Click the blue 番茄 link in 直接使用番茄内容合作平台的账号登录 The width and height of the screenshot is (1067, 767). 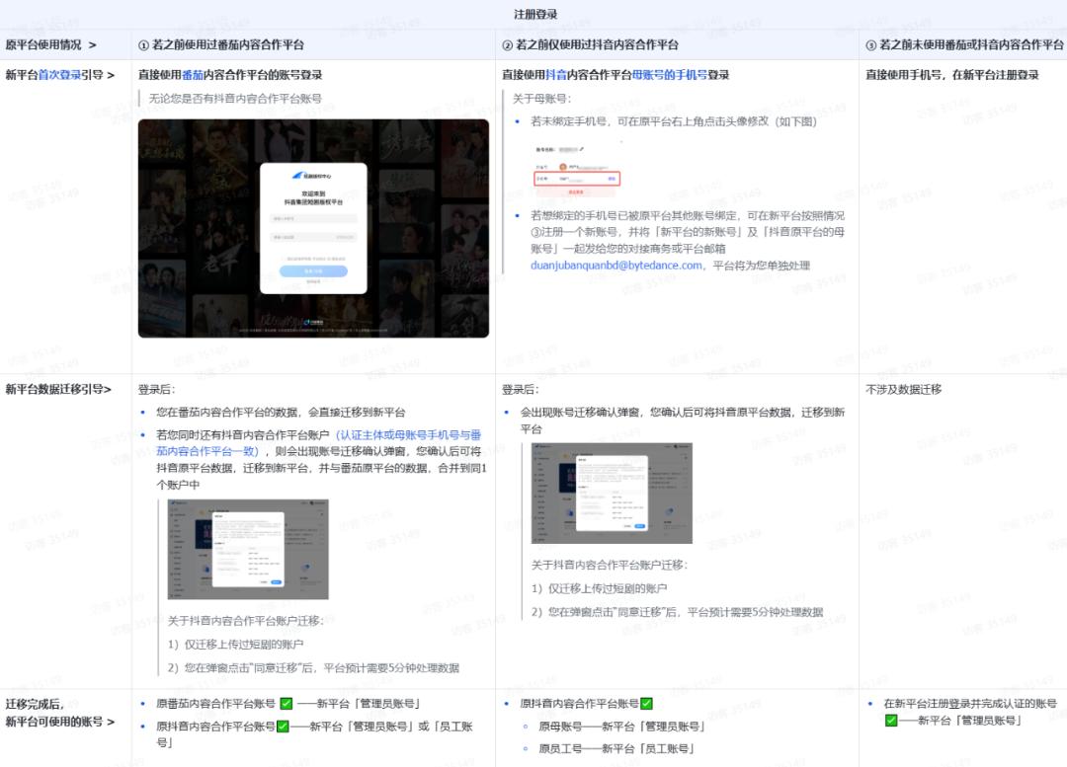[193, 75]
